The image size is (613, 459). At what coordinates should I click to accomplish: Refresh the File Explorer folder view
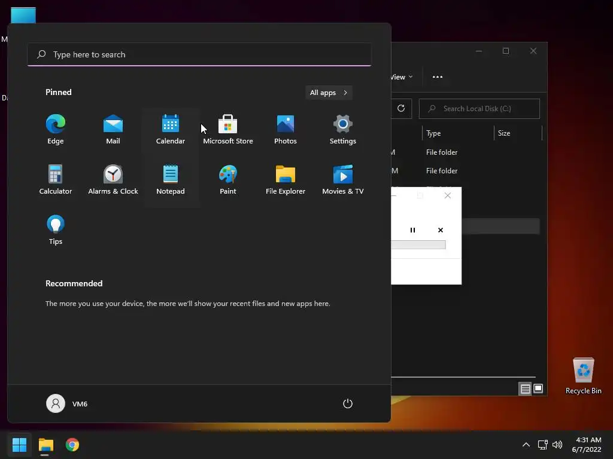pos(401,109)
